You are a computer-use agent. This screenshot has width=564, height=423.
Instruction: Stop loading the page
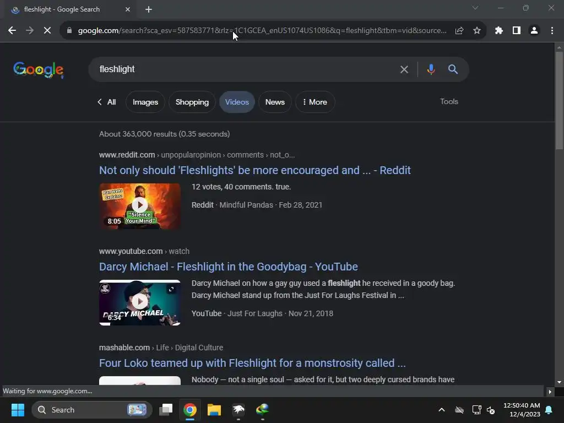[47, 31]
